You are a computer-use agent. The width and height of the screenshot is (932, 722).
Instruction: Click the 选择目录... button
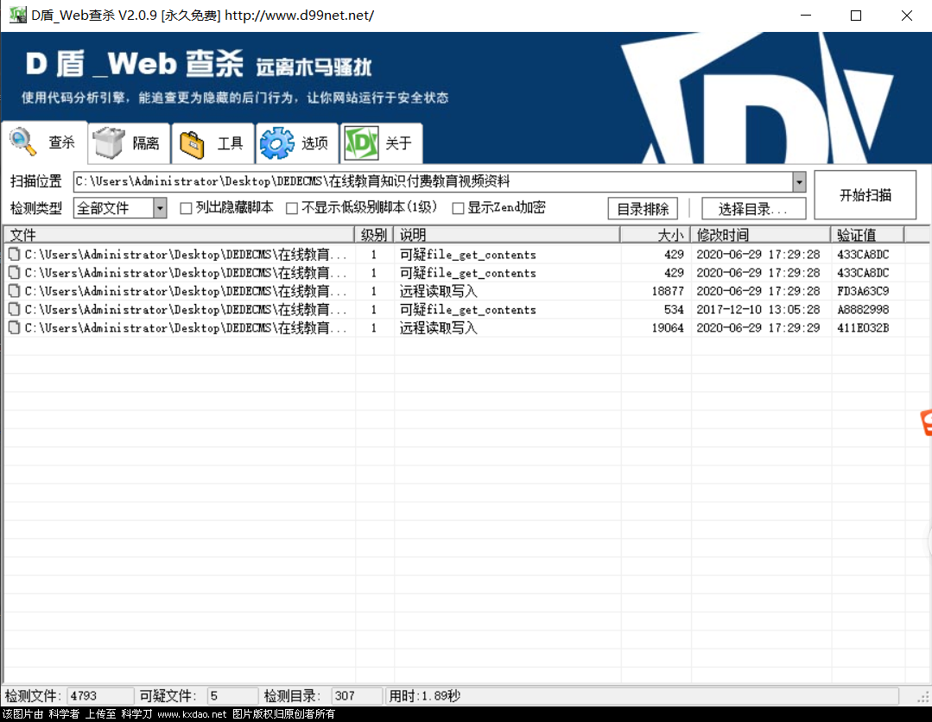tap(754, 209)
